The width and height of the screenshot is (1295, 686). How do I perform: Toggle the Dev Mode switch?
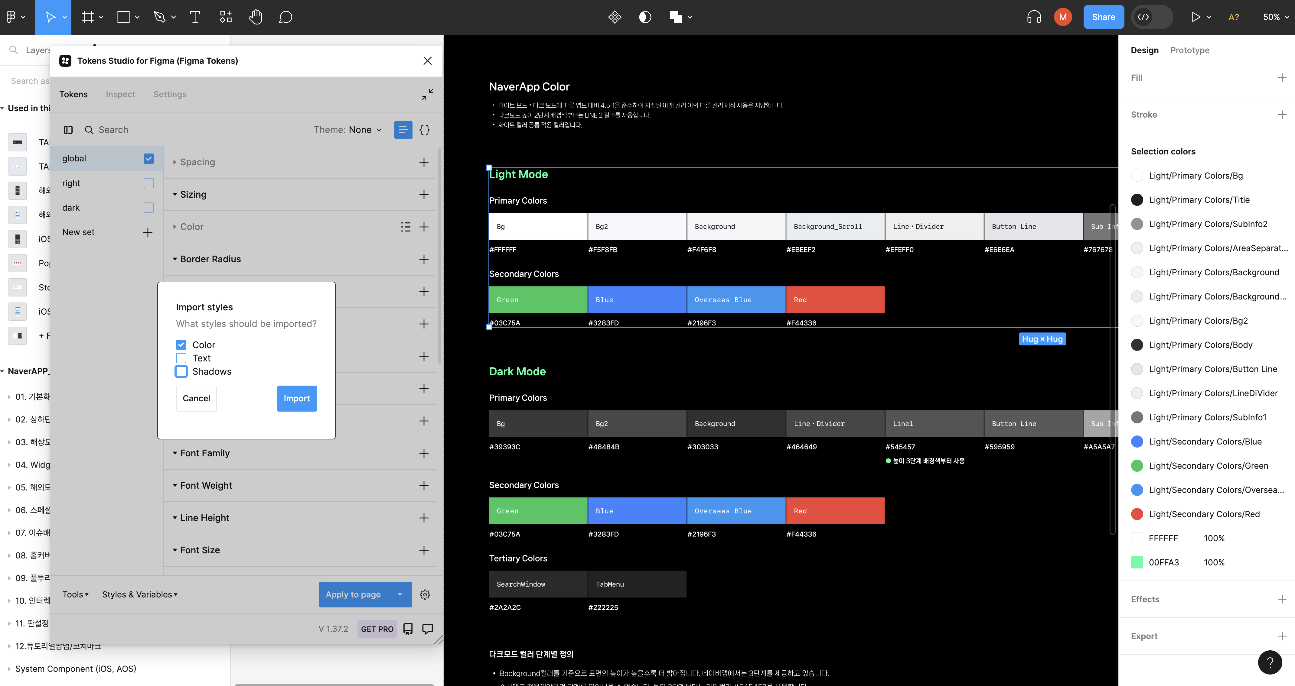click(x=1152, y=17)
